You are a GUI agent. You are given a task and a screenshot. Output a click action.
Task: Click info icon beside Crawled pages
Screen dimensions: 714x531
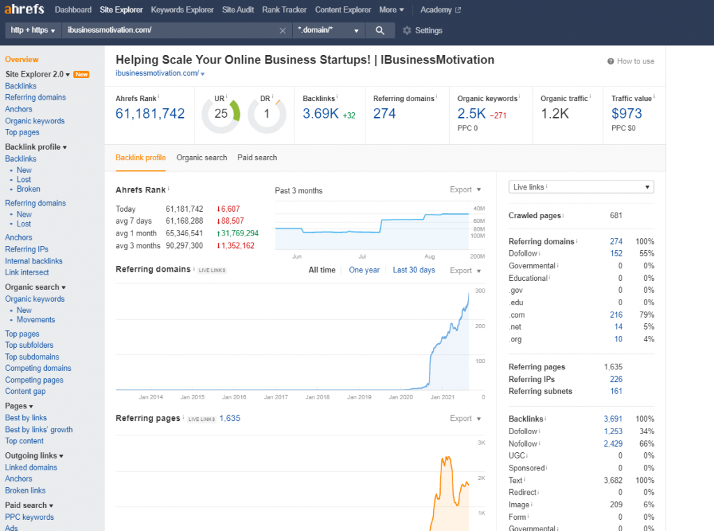[x=563, y=215]
